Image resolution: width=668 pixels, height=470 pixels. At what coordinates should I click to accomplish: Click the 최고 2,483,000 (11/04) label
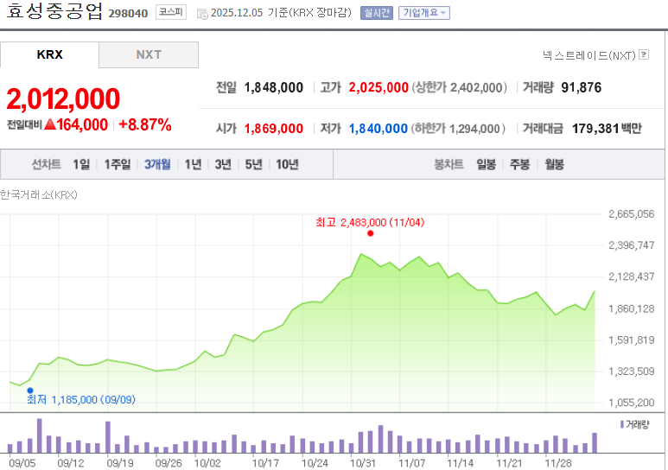tap(370, 222)
